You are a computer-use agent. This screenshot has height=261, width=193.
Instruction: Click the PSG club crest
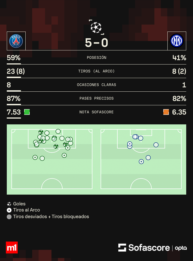tap(16, 41)
